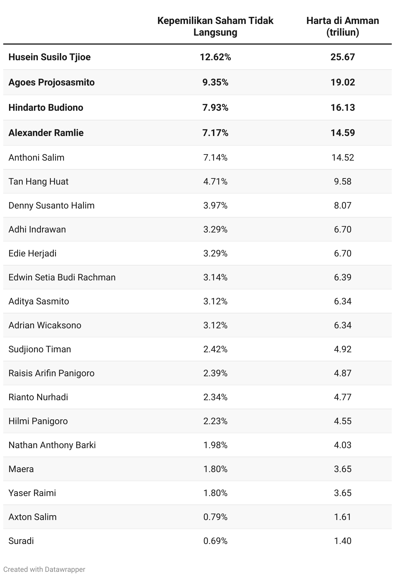
Task: Select the Husein Susilo Tjioe row name
Action: point(50,57)
